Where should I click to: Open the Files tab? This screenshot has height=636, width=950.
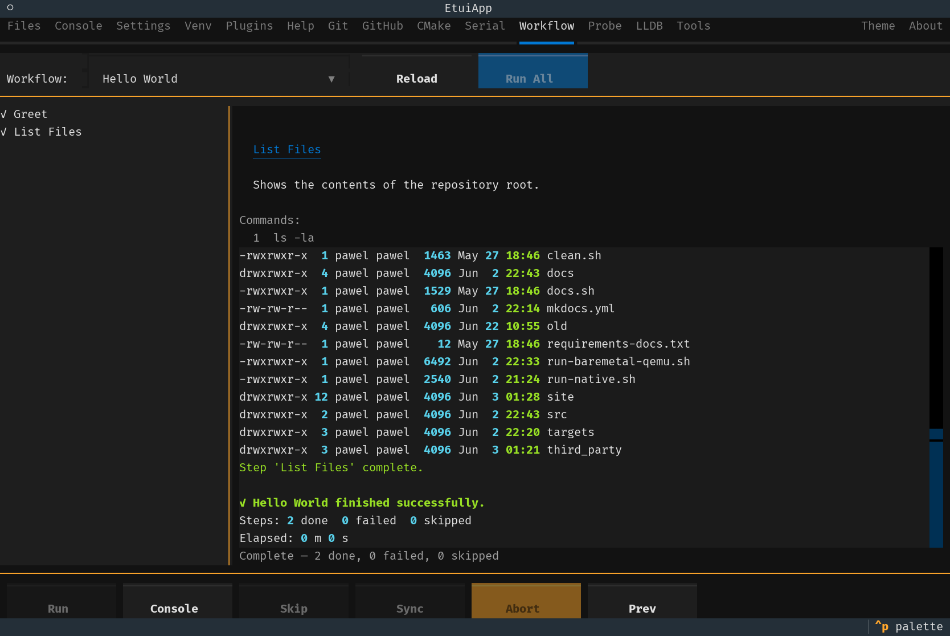click(24, 26)
